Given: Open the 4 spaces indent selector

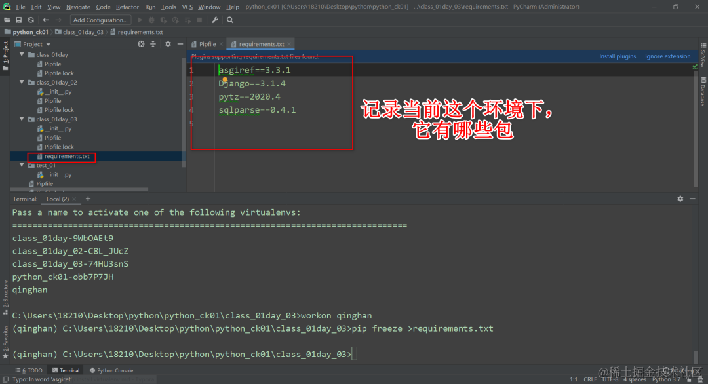Looking at the screenshot, I should pyautogui.click(x=635, y=379).
